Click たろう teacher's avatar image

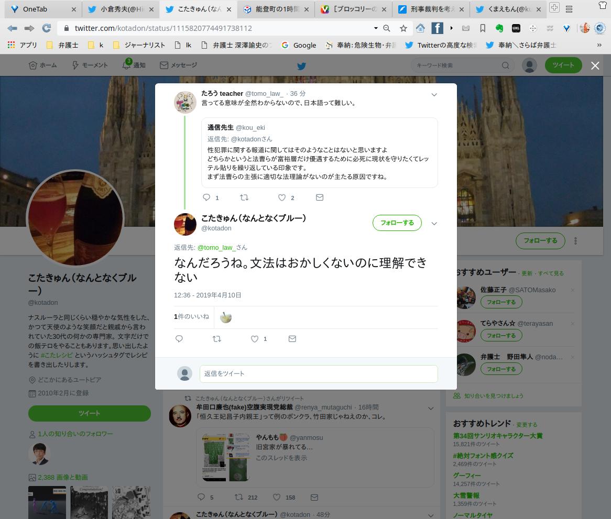point(185,103)
